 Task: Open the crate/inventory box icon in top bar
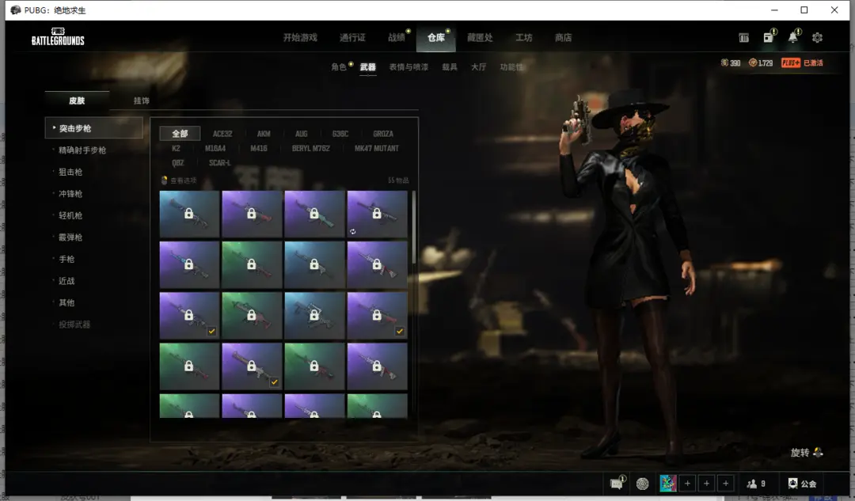point(743,38)
